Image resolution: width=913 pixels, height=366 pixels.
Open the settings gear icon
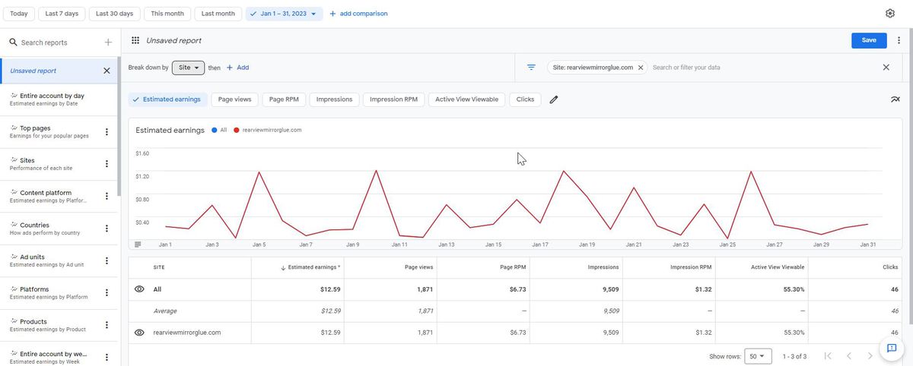point(890,14)
